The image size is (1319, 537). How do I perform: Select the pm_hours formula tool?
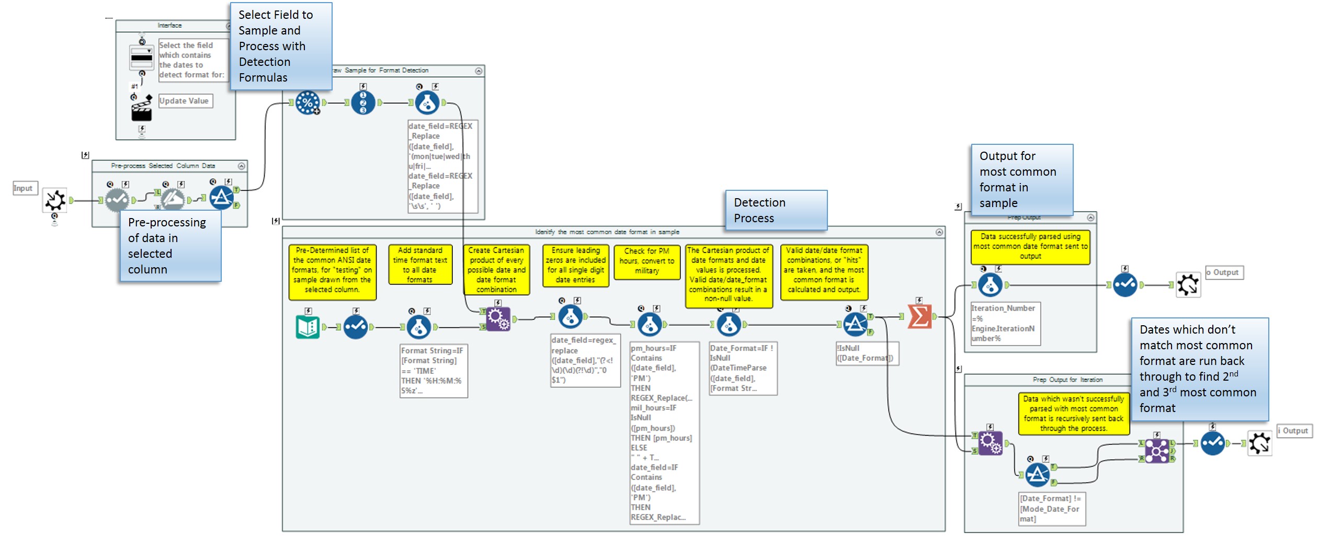650,325
